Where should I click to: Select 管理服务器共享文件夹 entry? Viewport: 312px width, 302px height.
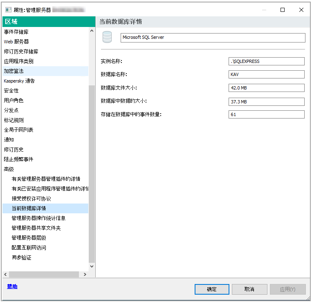pos(45,228)
